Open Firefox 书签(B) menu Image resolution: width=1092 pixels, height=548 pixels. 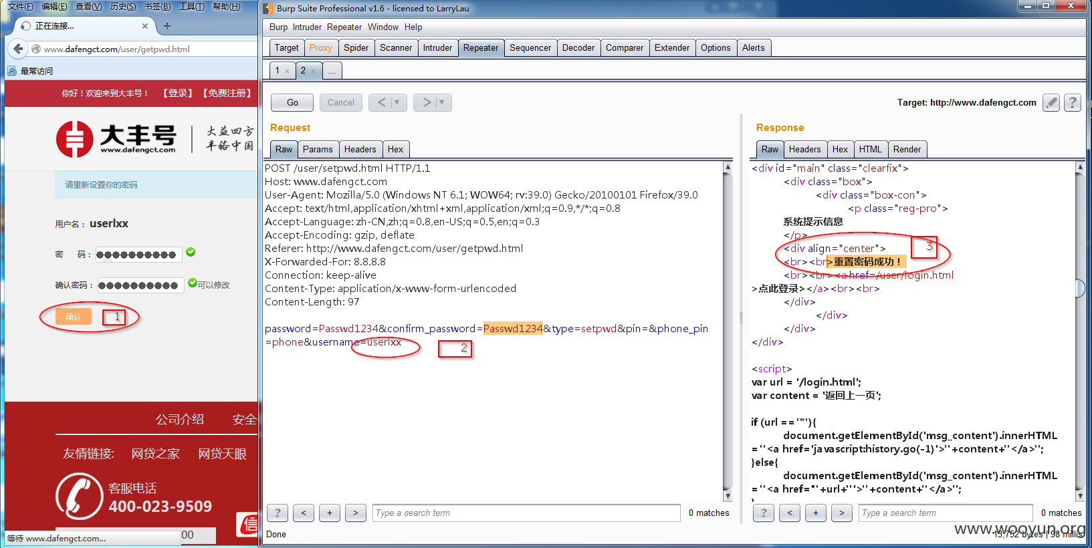[158, 7]
